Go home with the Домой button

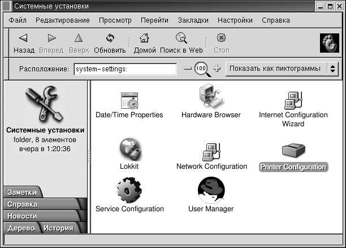[145, 44]
